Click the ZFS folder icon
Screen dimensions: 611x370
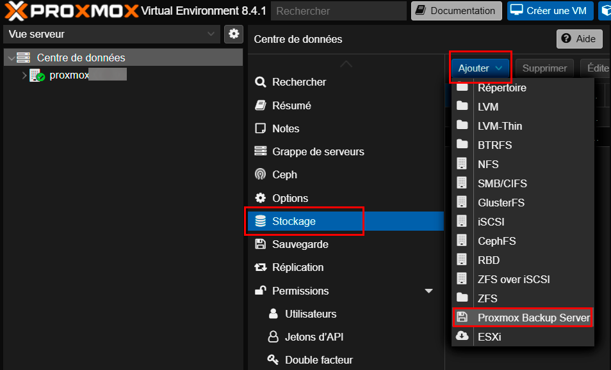(x=462, y=298)
